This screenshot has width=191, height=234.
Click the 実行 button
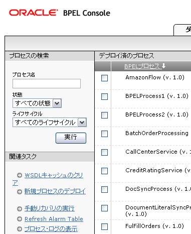pos(71,138)
